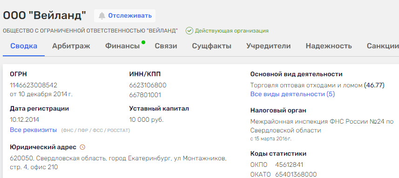
Task: Click the ОКПО code 45612841
Action: [289, 165]
